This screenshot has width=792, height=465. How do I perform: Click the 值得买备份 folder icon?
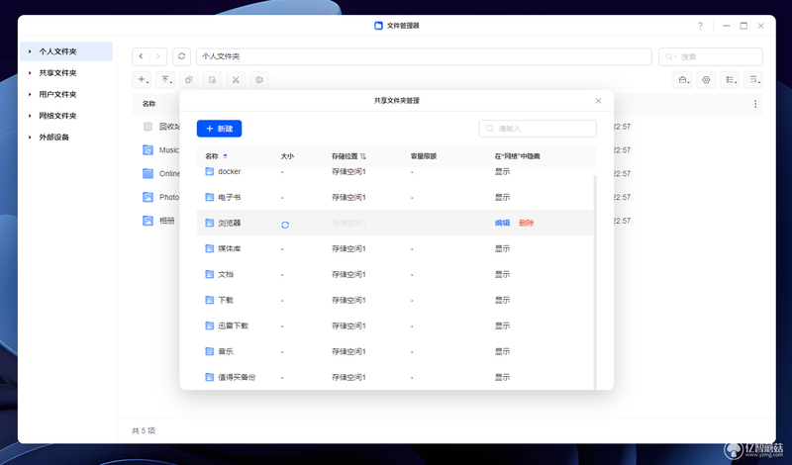click(209, 377)
